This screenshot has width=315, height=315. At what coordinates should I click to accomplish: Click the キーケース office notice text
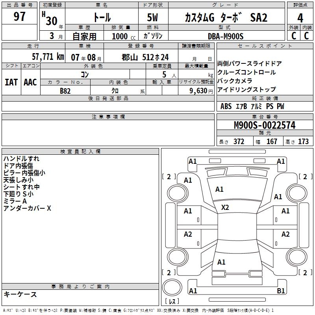(20, 294)
